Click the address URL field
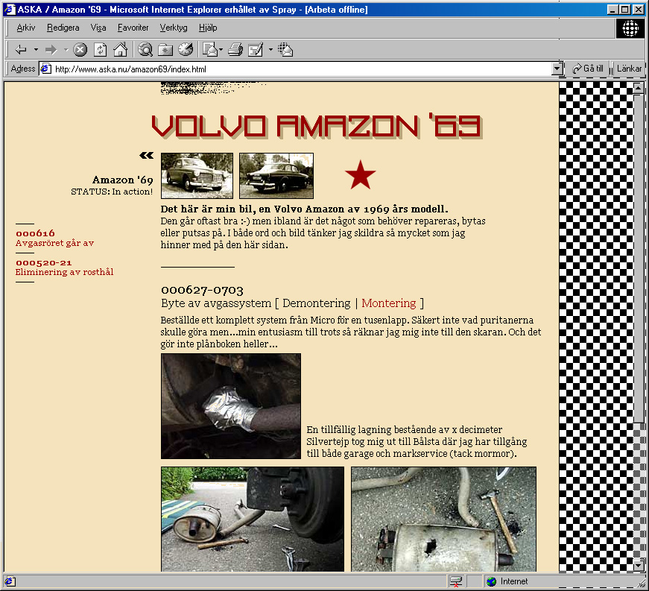Screen dimensions: 649x591 pyautogui.click(x=298, y=69)
